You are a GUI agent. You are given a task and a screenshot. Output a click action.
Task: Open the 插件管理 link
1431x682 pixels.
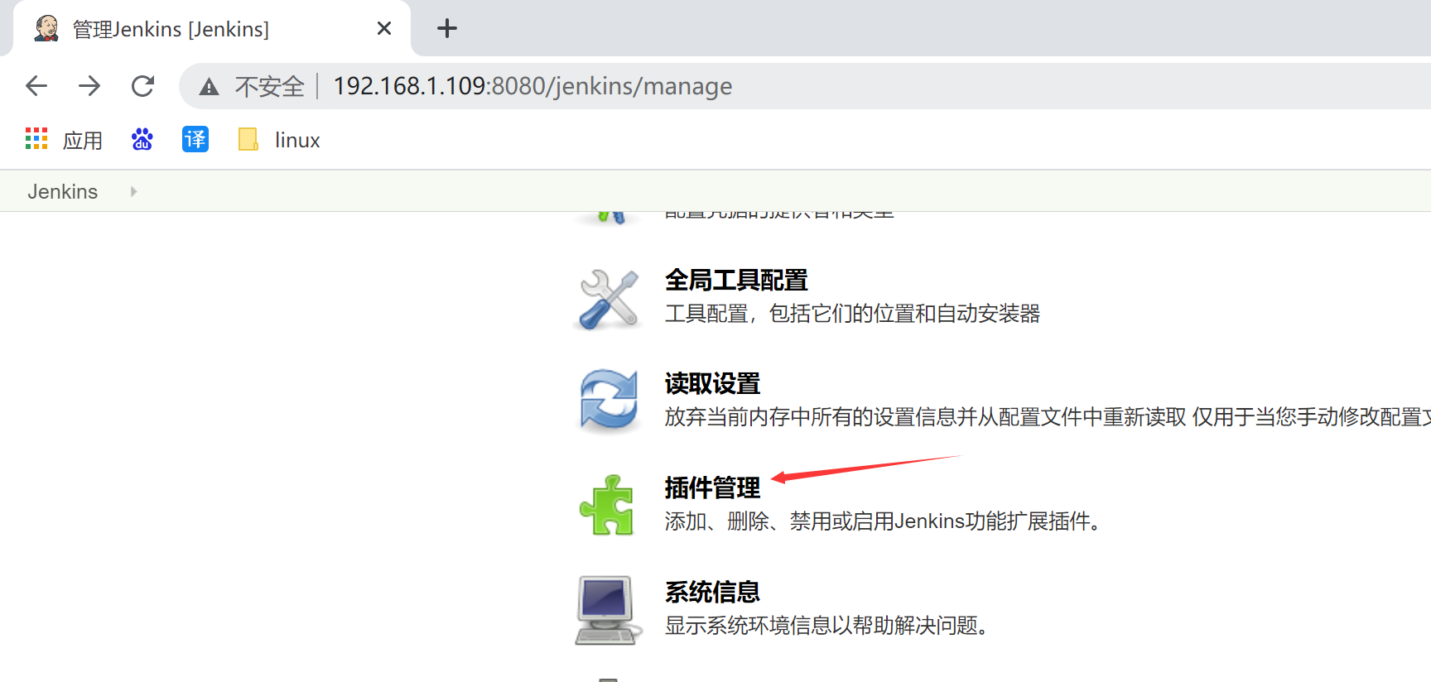point(712,488)
